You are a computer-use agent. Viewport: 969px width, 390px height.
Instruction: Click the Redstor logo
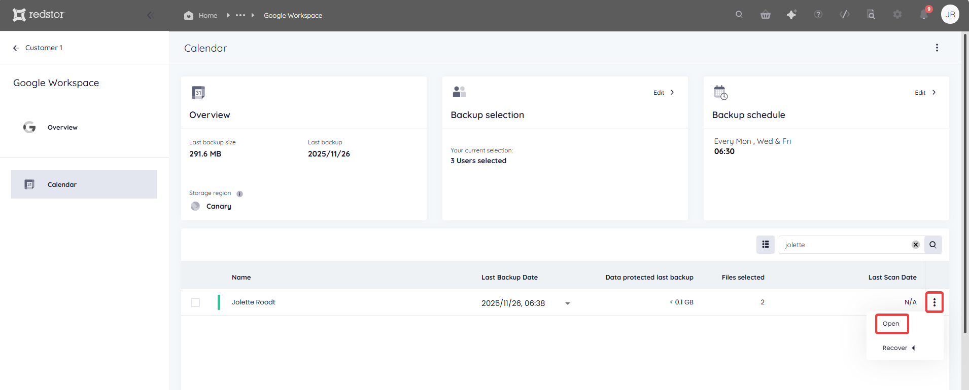pos(39,15)
